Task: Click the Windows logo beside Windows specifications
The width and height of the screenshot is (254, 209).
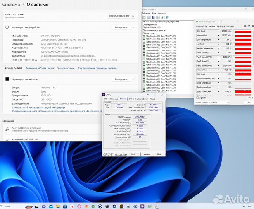Action: [7, 79]
